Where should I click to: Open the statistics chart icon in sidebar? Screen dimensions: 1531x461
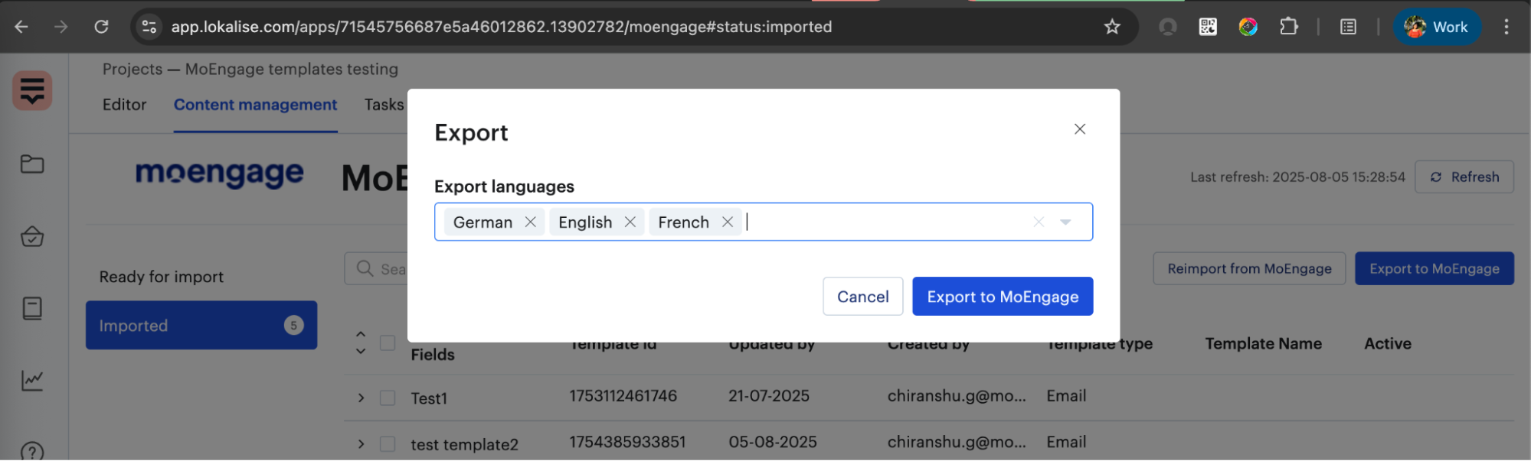pos(32,380)
